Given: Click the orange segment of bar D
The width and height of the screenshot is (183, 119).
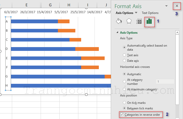Looking at the screenshot, I should (x=87, y=49).
